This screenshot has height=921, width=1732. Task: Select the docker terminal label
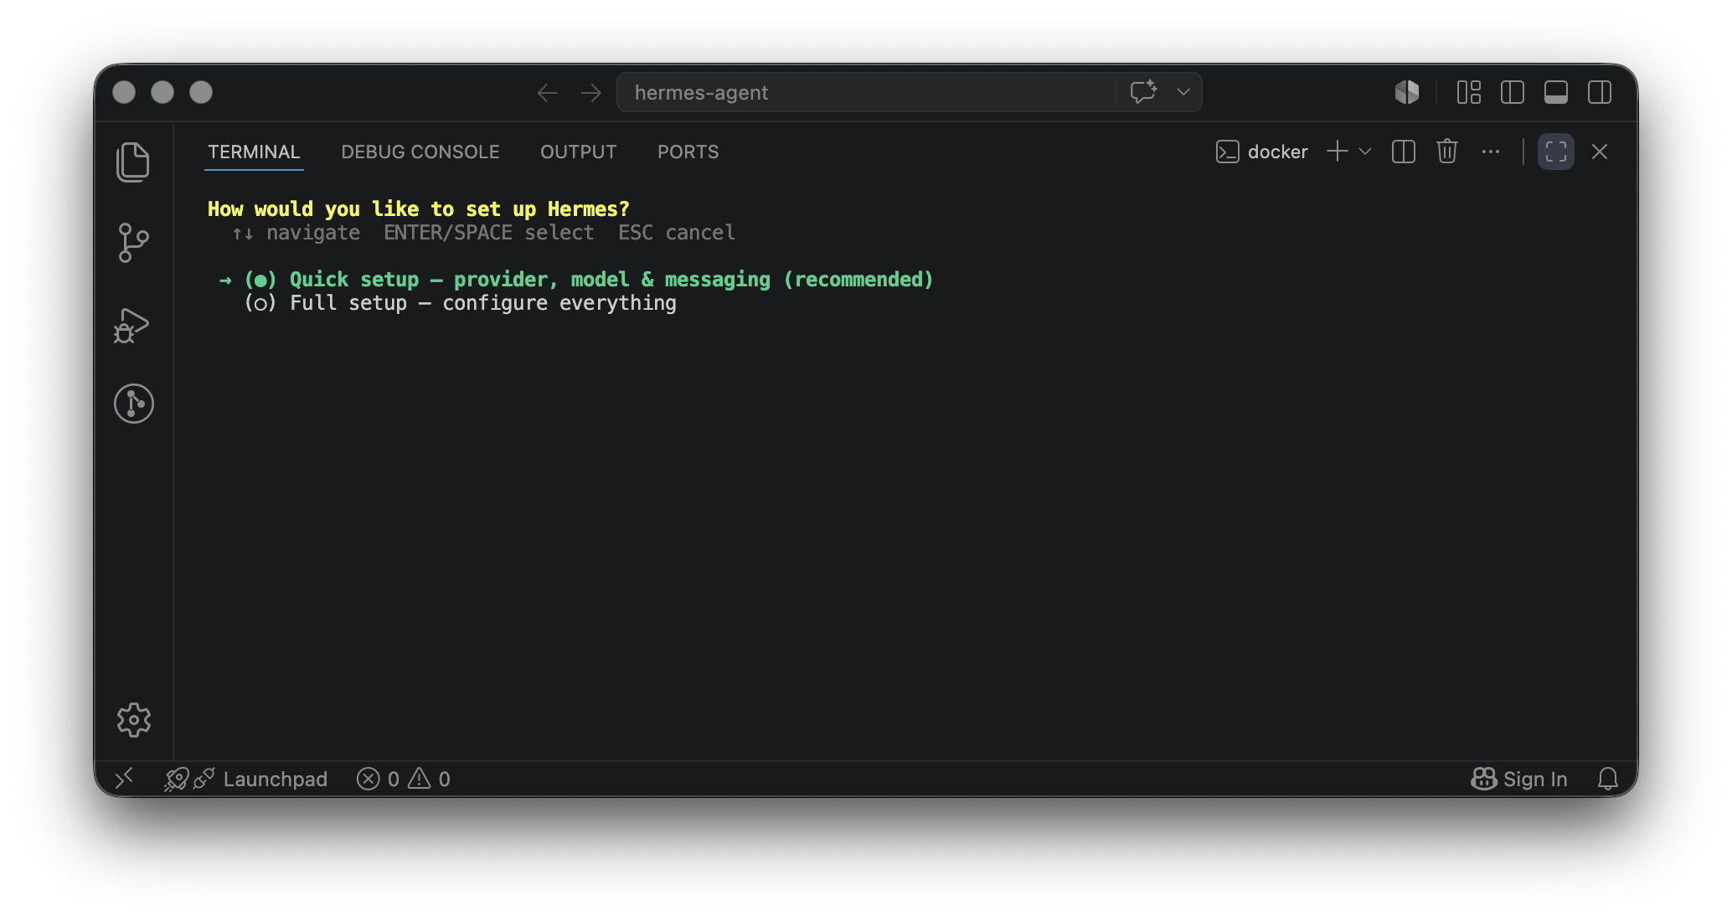(x=1262, y=152)
